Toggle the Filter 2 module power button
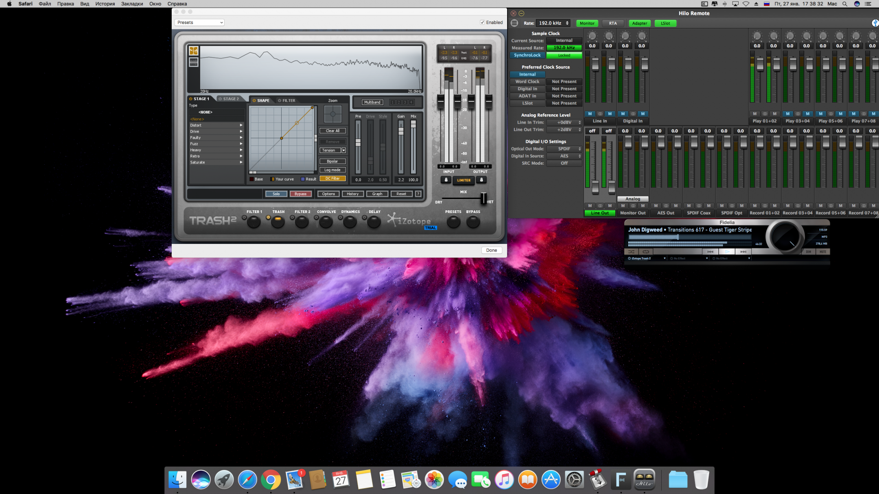Viewport: 879px width, 494px height. (292, 218)
